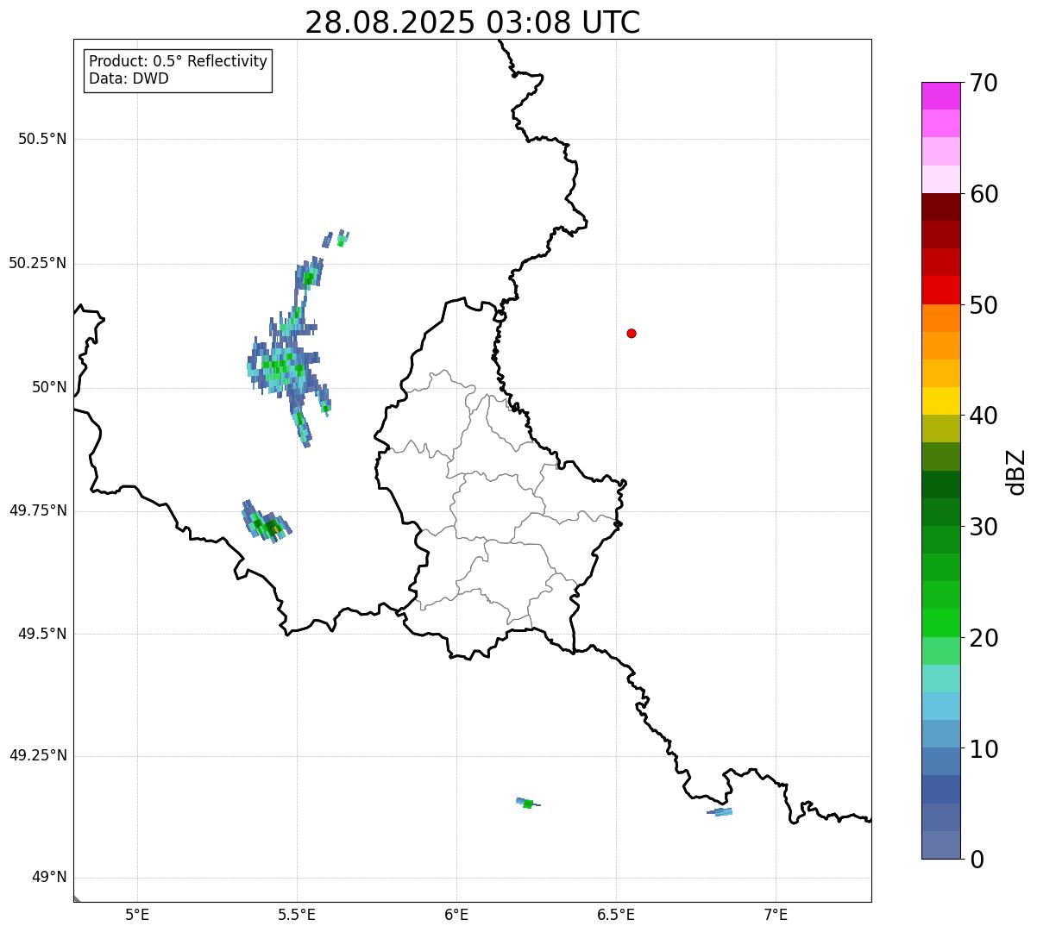Click the olive colorbar segment below 40
This screenshot has height=932, width=1037.
(x=940, y=428)
